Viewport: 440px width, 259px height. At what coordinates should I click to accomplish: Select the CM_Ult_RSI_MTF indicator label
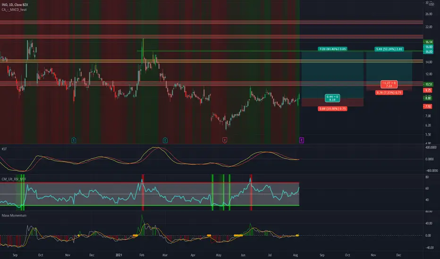point(14,179)
